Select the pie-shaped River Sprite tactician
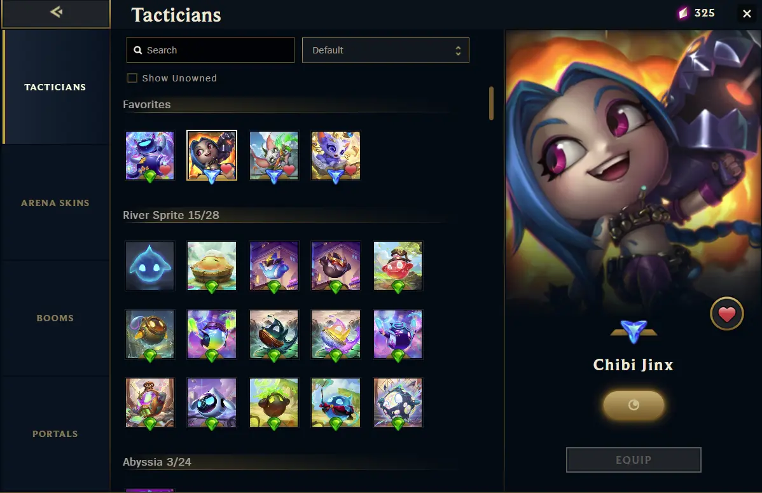Image resolution: width=762 pixels, height=493 pixels. point(212,266)
